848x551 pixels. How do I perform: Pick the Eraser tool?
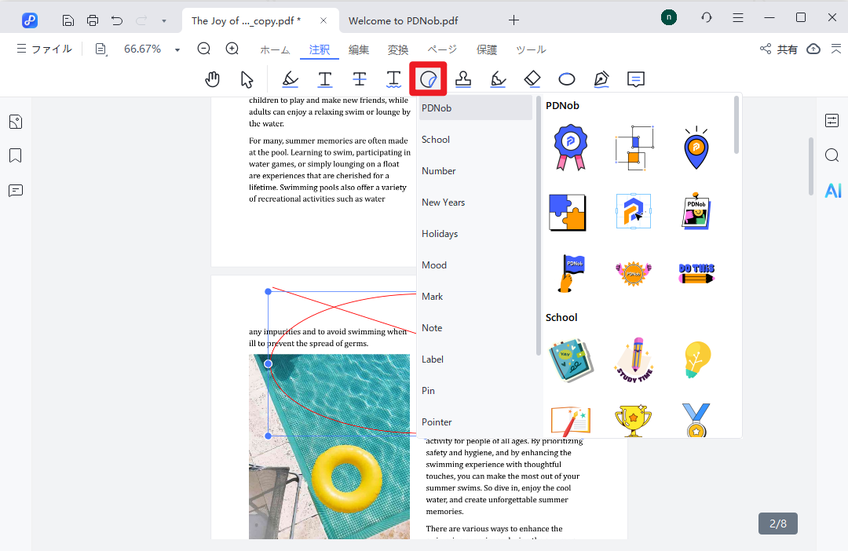point(532,78)
